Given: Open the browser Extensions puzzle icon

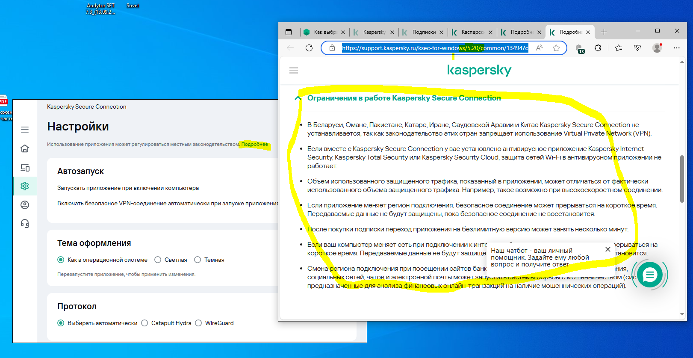Looking at the screenshot, I should click(598, 48).
